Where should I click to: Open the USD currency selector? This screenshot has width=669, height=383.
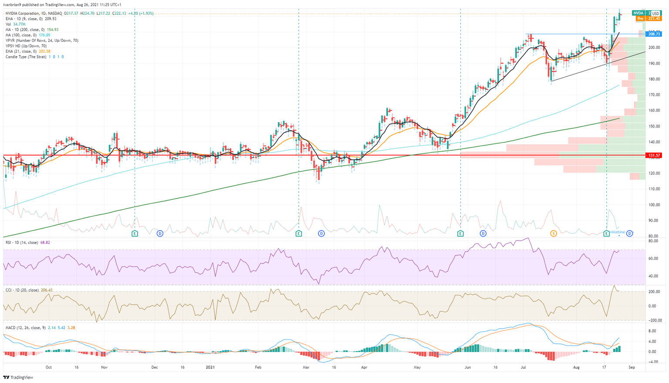(x=655, y=14)
